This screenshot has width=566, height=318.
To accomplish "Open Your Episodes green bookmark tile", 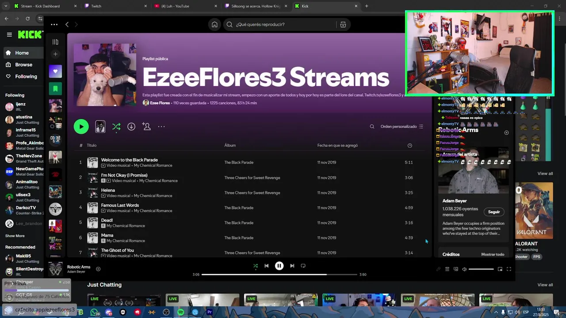I will coord(55,88).
